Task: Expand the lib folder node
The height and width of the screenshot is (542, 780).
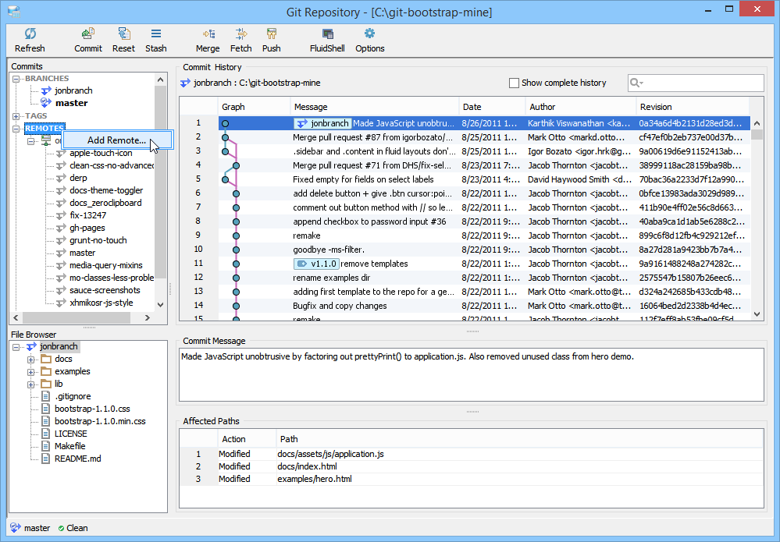Action: click(x=31, y=384)
